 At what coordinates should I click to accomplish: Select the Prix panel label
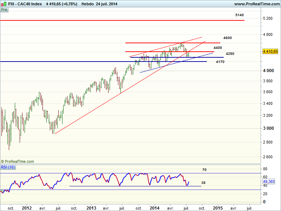[x=4, y=10]
